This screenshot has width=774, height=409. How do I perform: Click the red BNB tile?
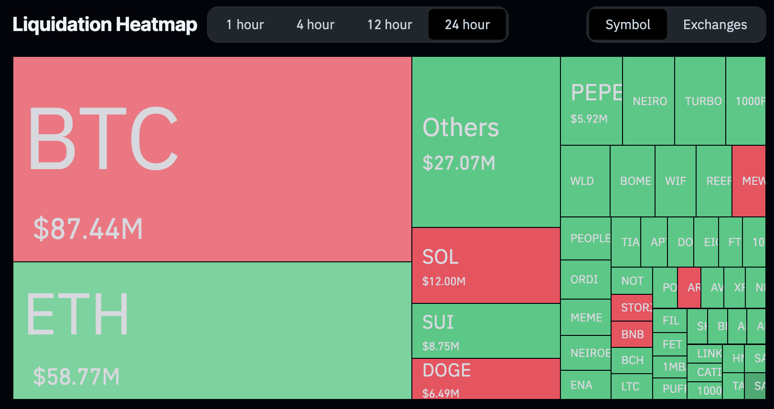click(x=632, y=334)
